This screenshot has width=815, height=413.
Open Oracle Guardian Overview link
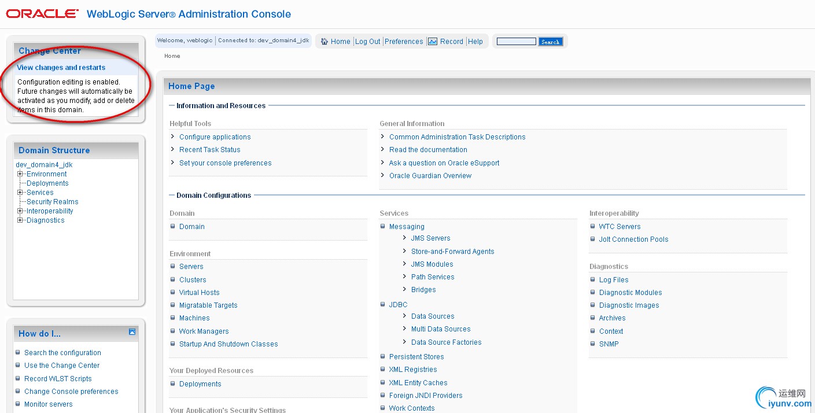(x=430, y=176)
